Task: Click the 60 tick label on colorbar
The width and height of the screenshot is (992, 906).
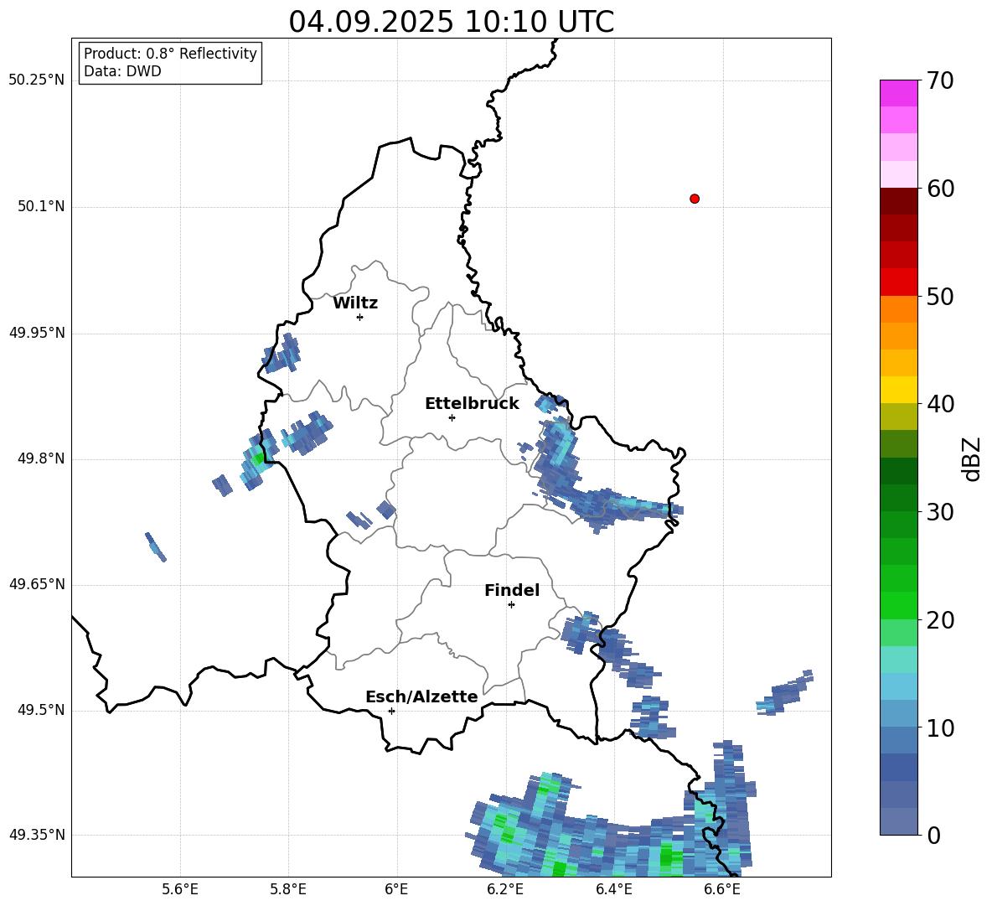Action: point(940,189)
